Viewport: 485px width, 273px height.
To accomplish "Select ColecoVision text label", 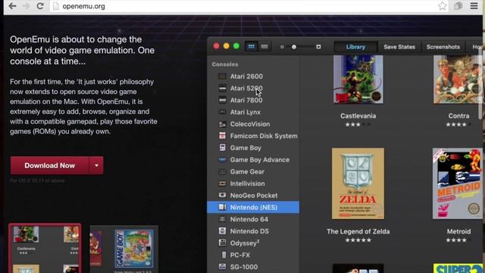I will 250,124.
